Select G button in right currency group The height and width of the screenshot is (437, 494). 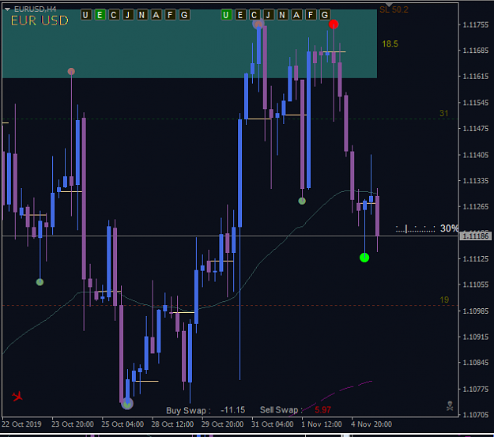[x=325, y=15]
